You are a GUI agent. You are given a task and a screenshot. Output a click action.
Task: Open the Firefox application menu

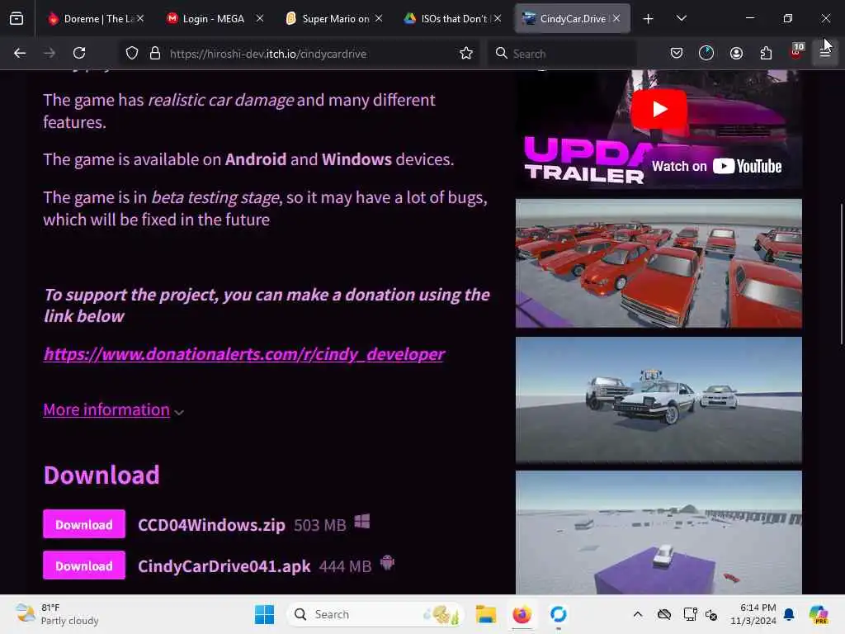[825, 53]
